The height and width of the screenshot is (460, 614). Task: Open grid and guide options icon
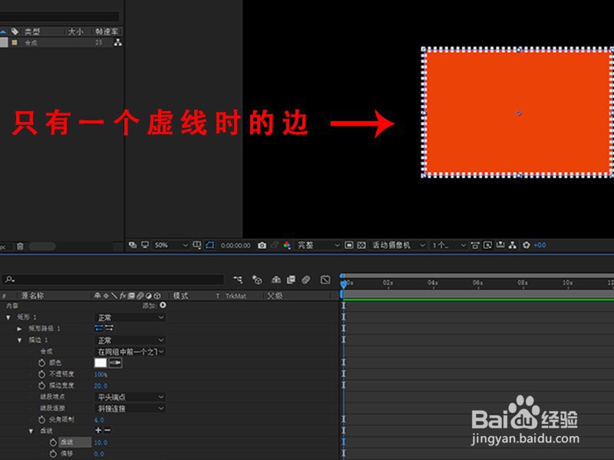click(197, 245)
